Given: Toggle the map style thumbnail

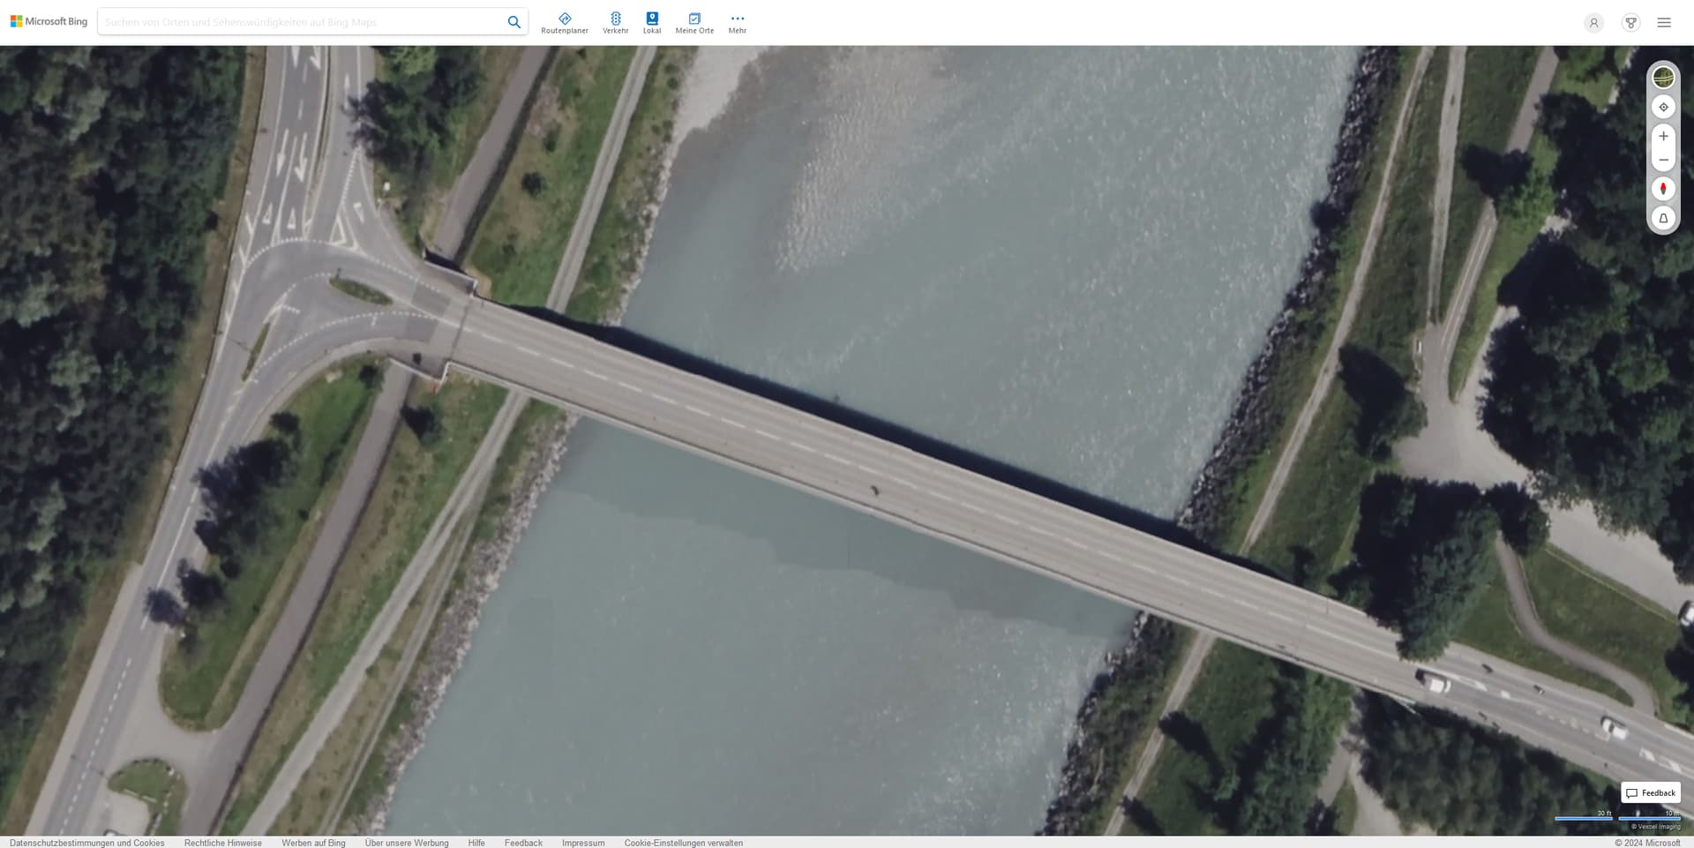Looking at the screenshot, I should coord(1662,77).
